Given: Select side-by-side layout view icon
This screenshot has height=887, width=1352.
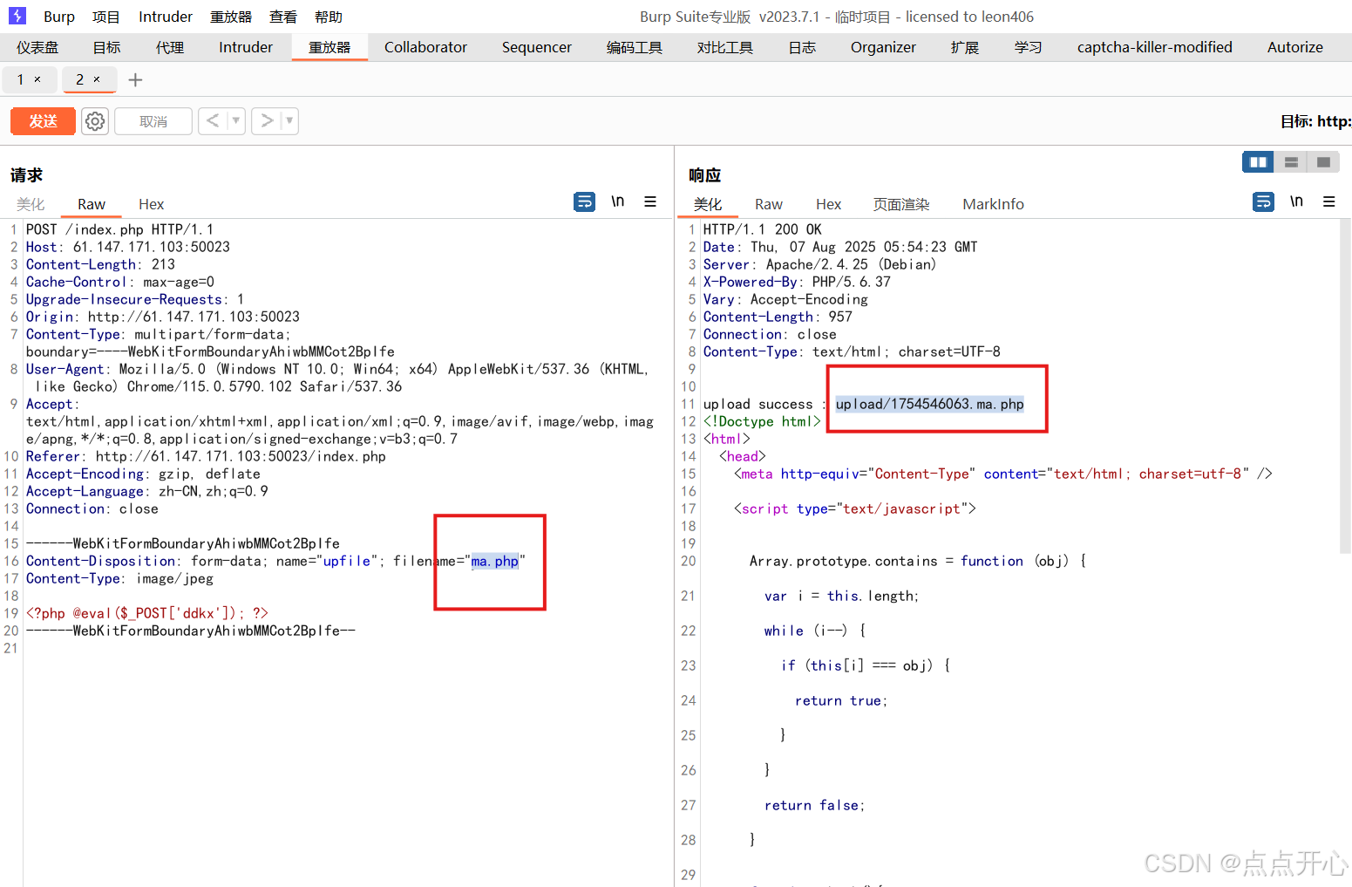Looking at the screenshot, I should (x=1258, y=161).
